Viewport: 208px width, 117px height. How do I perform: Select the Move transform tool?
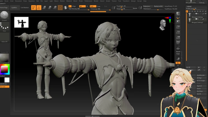(x=44, y=8)
